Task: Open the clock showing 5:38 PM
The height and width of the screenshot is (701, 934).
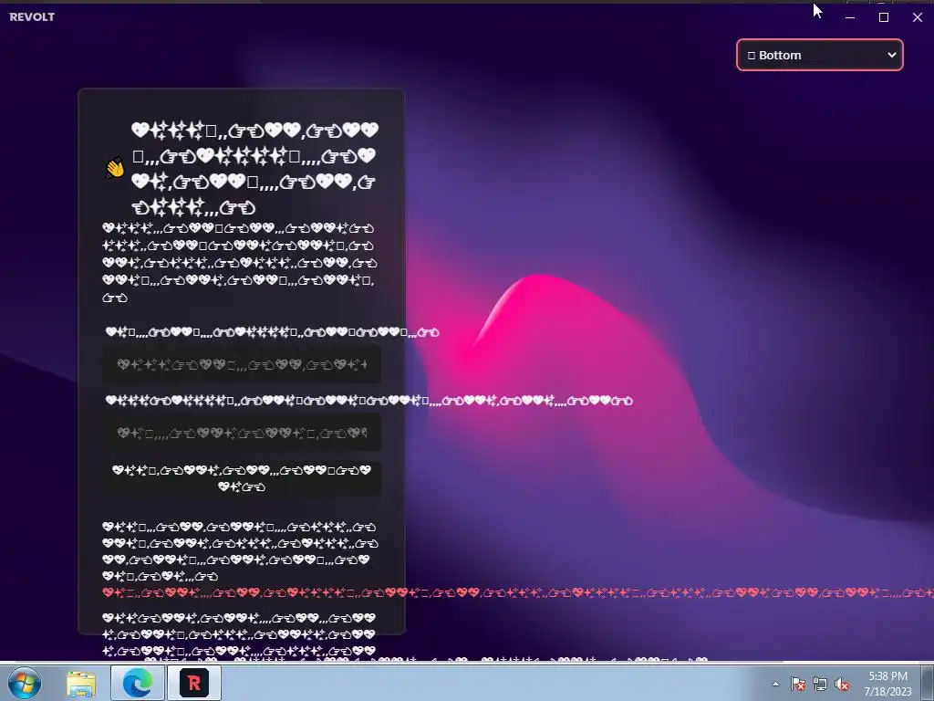Action: point(887,684)
